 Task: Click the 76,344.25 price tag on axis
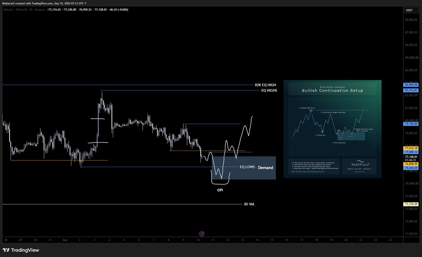411,168
